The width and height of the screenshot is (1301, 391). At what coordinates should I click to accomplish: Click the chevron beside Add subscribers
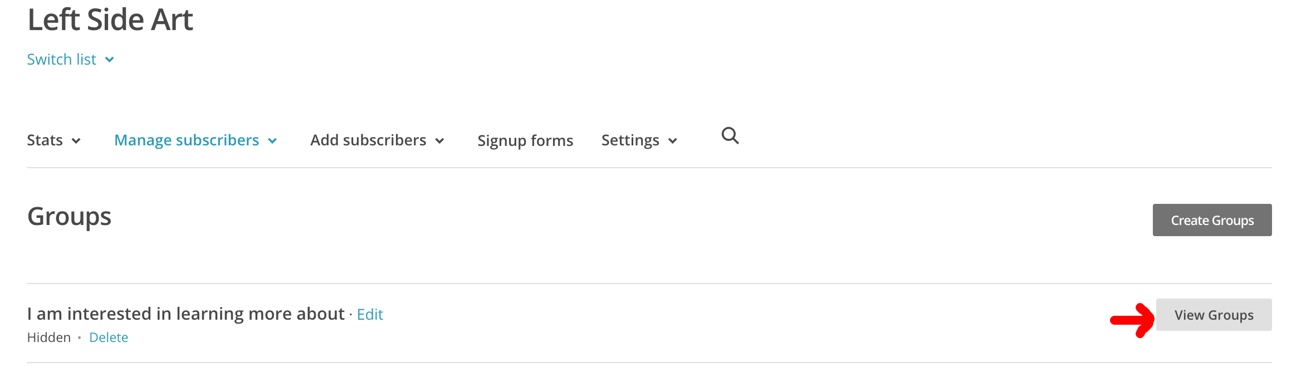439,141
